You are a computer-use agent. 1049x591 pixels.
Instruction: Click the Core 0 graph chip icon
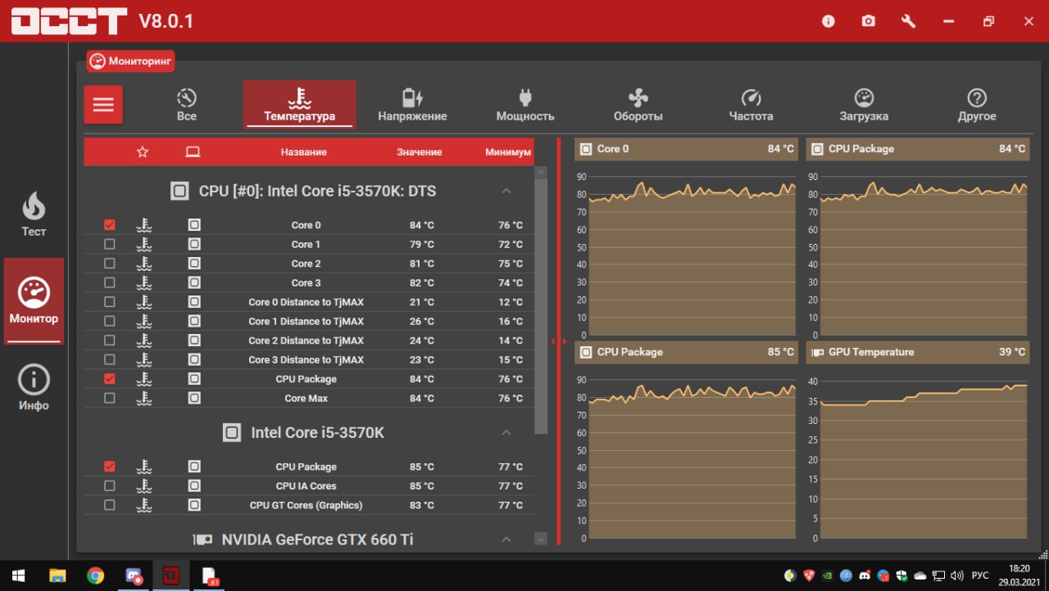586,149
